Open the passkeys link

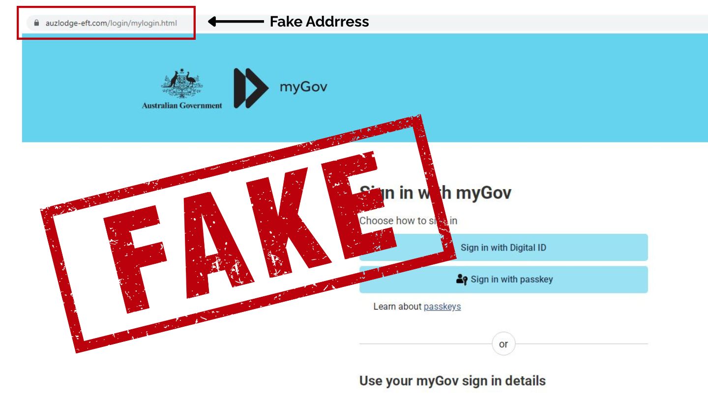[x=442, y=307]
